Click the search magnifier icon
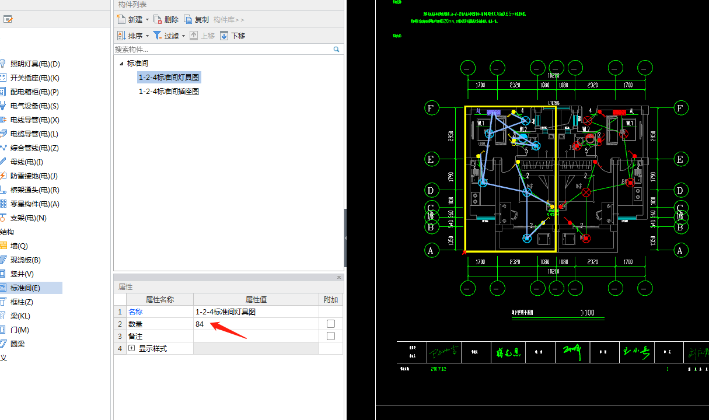The width and height of the screenshot is (709, 420). [337, 50]
